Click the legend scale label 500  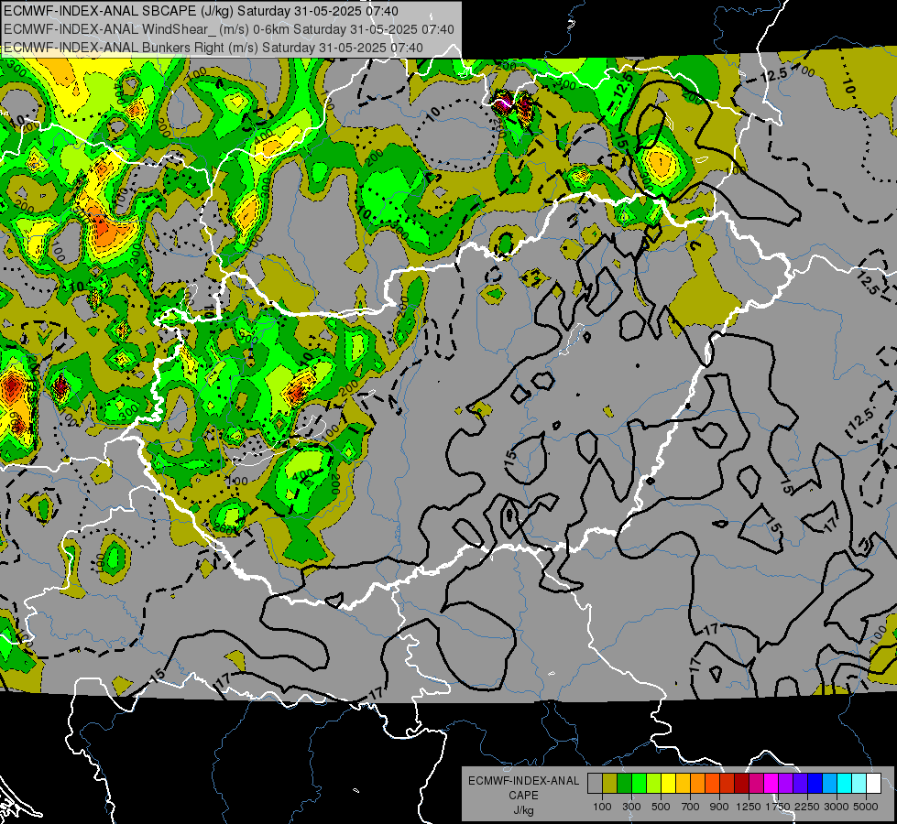(x=661, y=807)
